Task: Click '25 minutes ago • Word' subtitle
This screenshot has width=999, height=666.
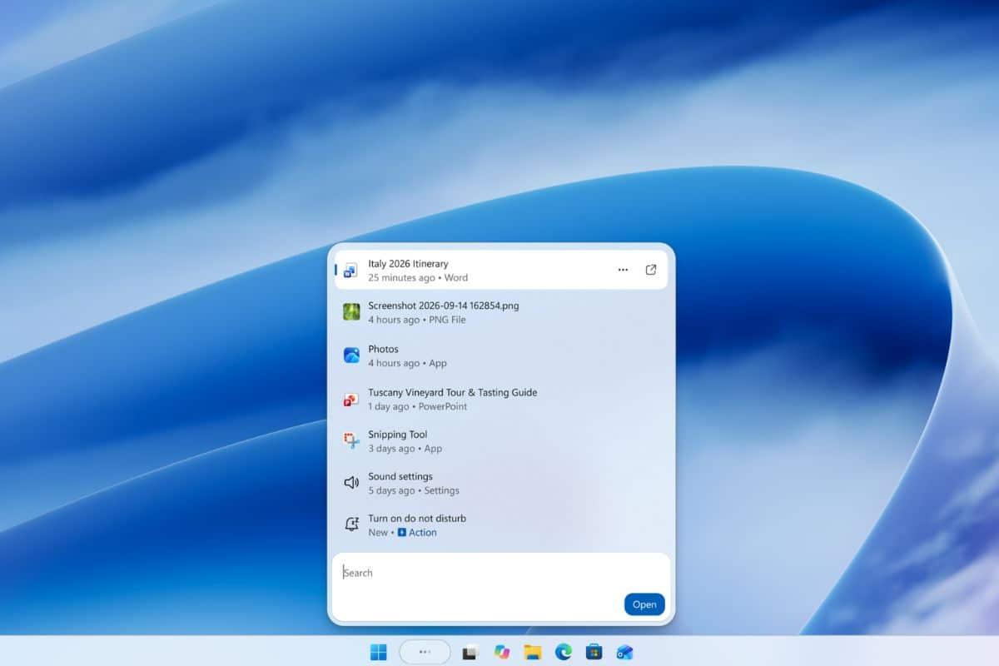Action: [x=418, y=278]
